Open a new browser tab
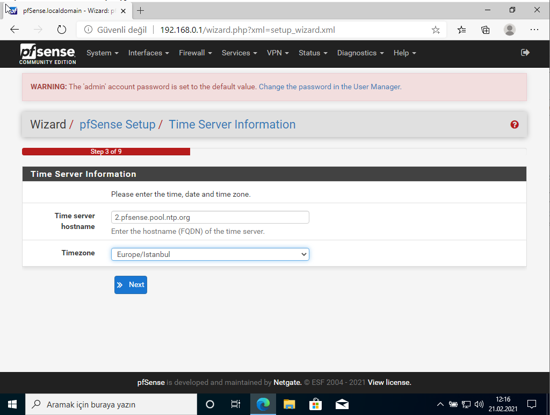 point(140,11)
